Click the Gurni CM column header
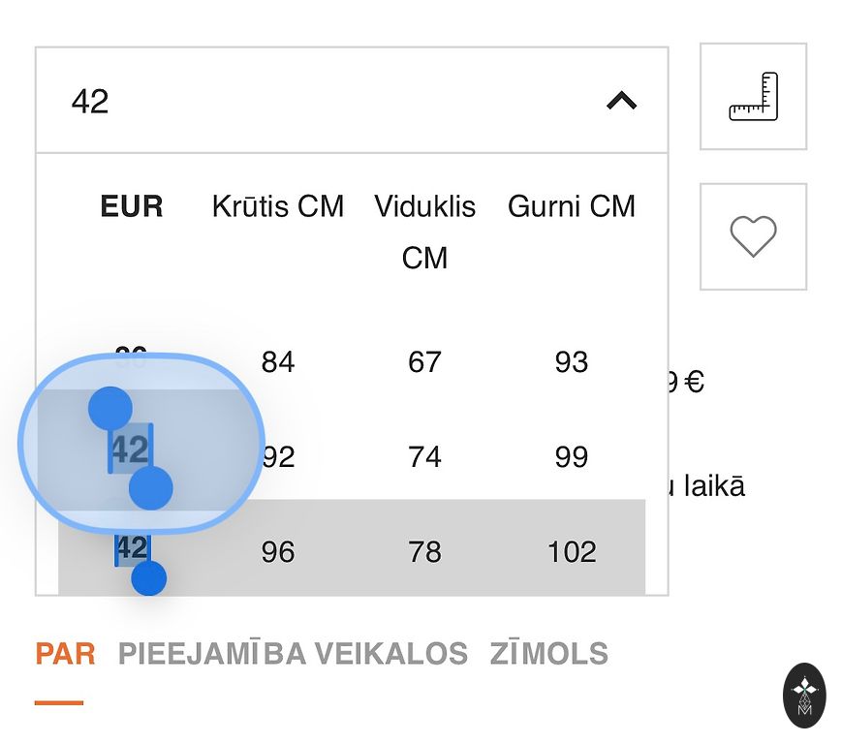 pyautogui.click(x=572, y=206)
